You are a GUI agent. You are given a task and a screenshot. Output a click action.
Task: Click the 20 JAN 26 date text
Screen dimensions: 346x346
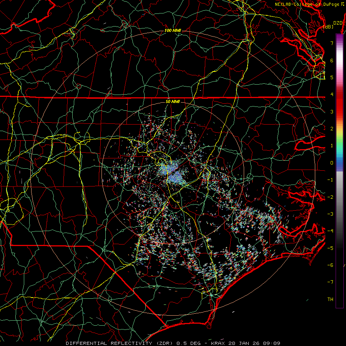click(x=243, y=343)
